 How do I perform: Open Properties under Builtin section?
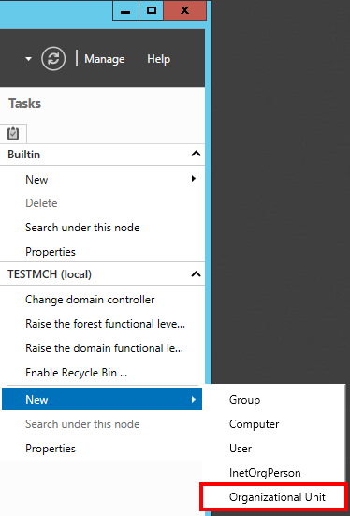51,252
